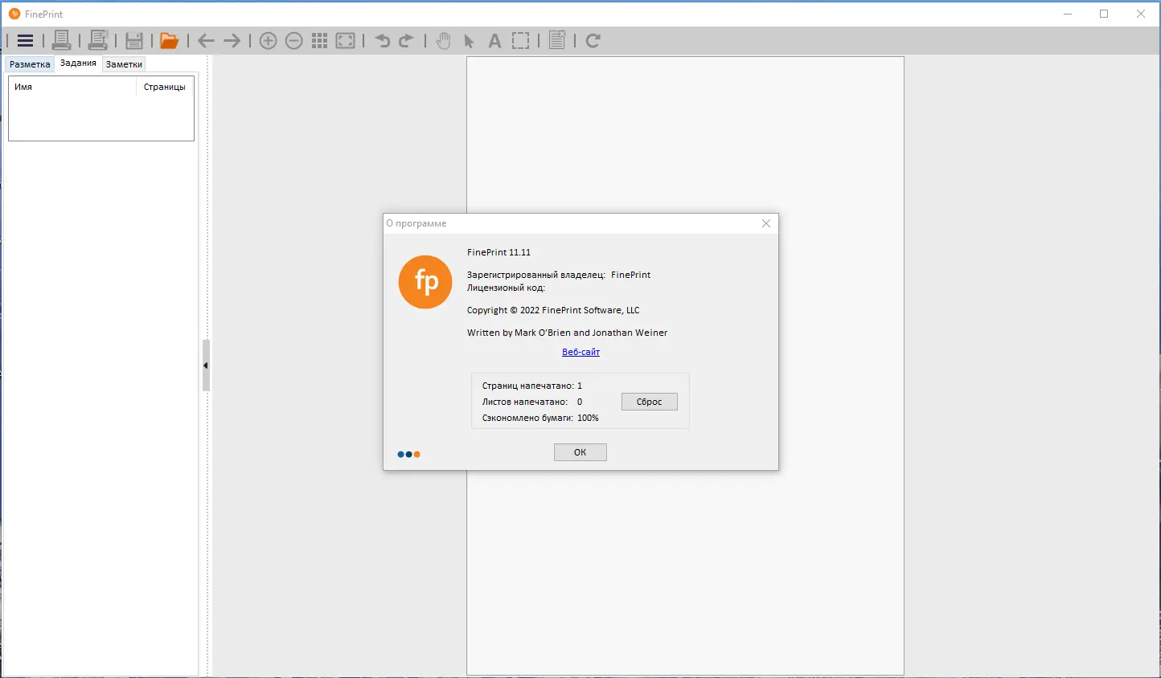1161x678 pixels.
Task: Click the Print toolbar icon
Action: [x=61, y=40]
